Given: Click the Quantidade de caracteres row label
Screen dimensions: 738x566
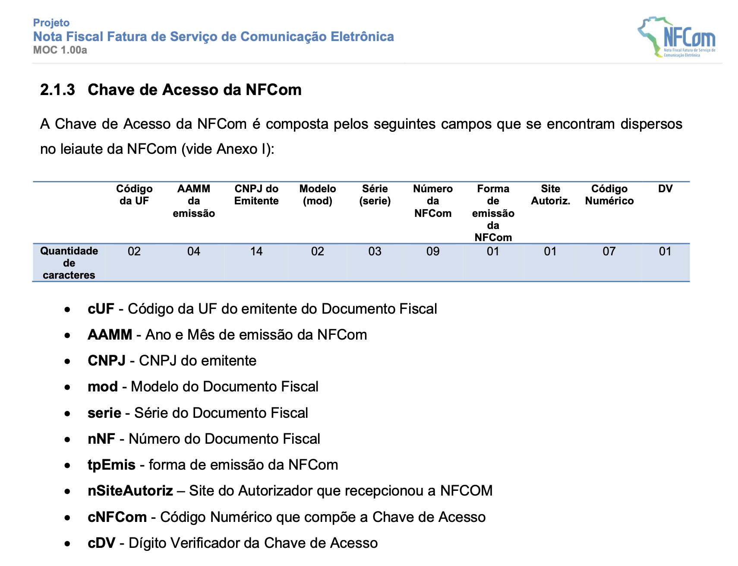Looking at the screenshot, I should pos(69,263).
